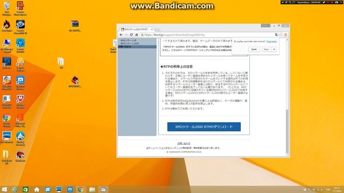Open the dark blue square desktop shortcut
This screenshot has height=193, width=344.
[6, 63]
